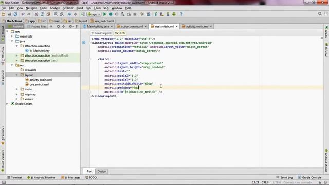
Task: Select the Android project view tab
Action: [15, 26]
